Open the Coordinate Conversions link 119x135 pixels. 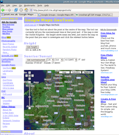tap(8, 84)
